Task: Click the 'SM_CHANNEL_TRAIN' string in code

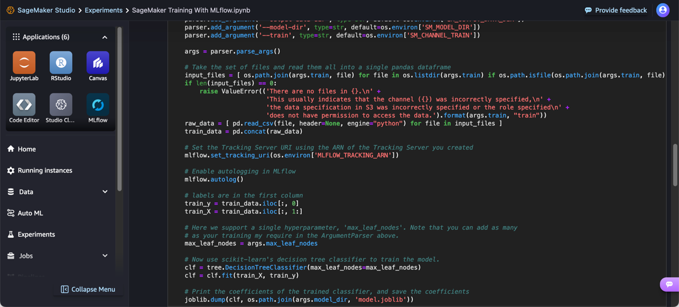Action: coord(440,35)
